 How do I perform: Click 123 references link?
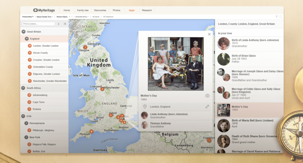pyautogui.click(x=108, y=17)
